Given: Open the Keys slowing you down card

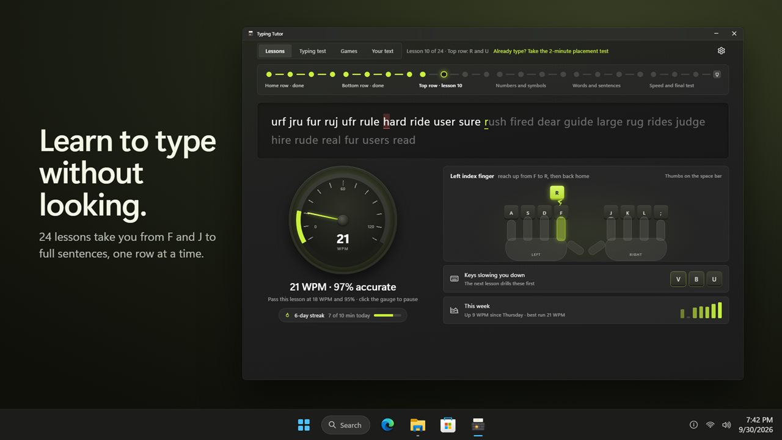Looking at the screenshot, I should click(585, 279).
